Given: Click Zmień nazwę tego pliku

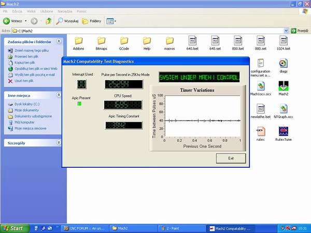Looking at the screenshot, I should point(31,51).
